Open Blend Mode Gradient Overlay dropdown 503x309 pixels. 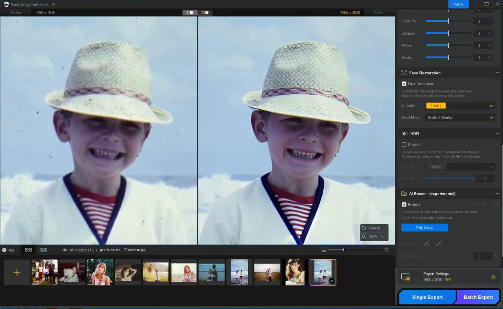[460, 117]
